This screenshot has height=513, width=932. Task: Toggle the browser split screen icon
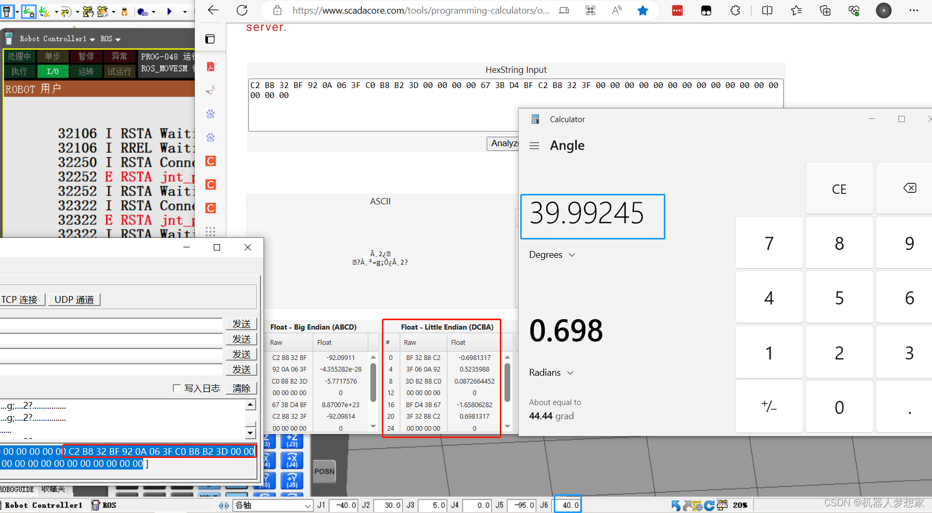pos(767,10)
